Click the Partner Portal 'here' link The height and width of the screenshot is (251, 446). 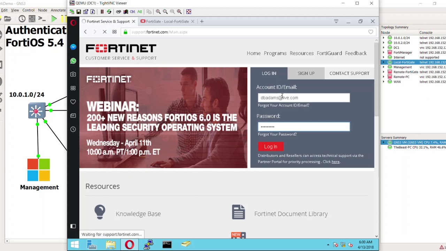[336, 162]
